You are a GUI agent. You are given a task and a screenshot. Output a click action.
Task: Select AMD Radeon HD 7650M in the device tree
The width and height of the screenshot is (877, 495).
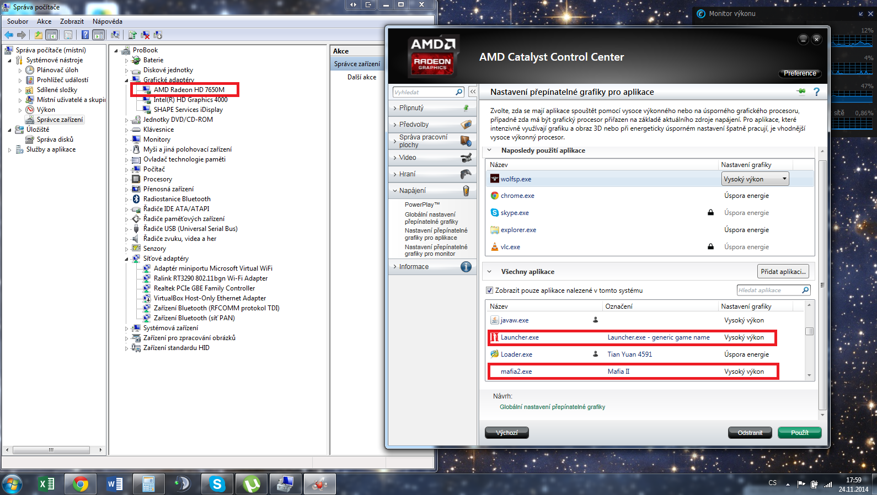189,90
